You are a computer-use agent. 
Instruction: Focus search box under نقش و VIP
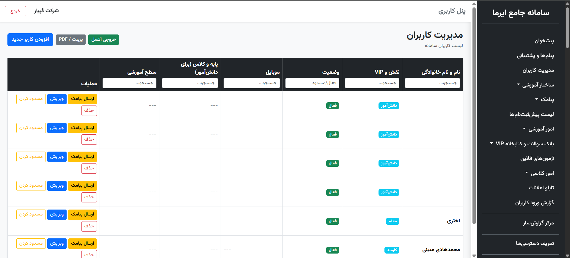point(372,83)
